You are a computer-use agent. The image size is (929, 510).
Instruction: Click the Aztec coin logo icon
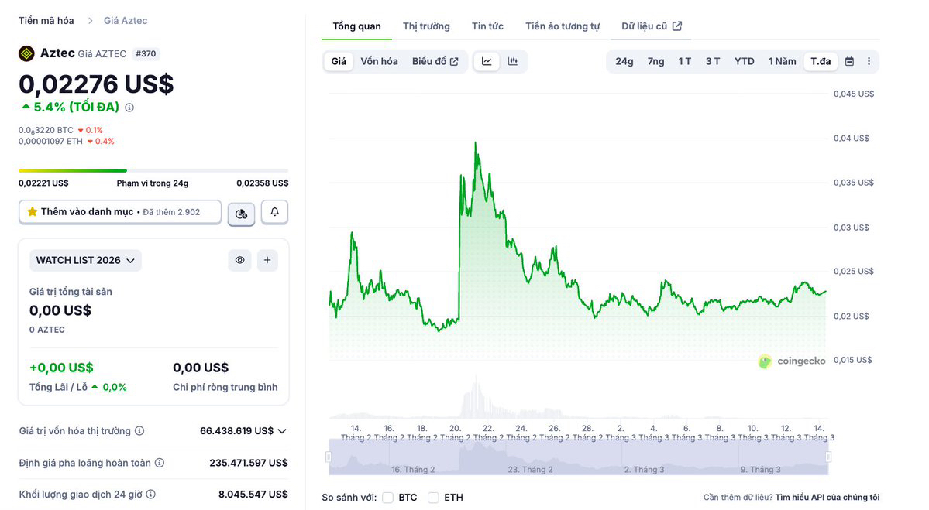click(x=26, y=54)
